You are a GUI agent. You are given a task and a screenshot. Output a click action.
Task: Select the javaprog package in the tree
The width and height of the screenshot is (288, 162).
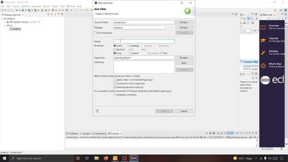(15, 29)
